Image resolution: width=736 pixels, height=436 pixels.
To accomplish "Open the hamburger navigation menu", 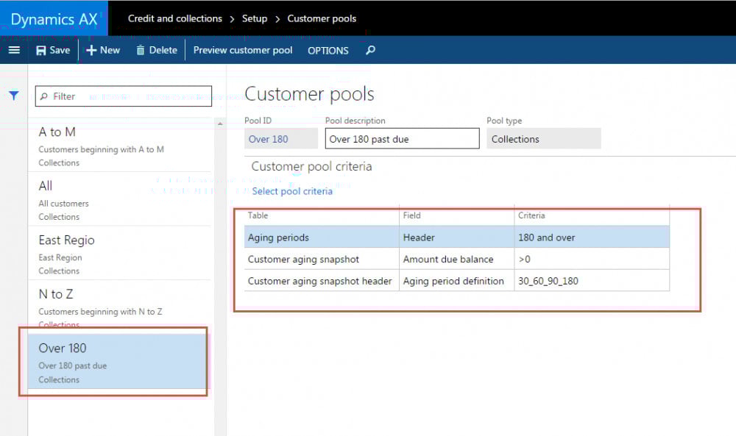I will (14, 50).
